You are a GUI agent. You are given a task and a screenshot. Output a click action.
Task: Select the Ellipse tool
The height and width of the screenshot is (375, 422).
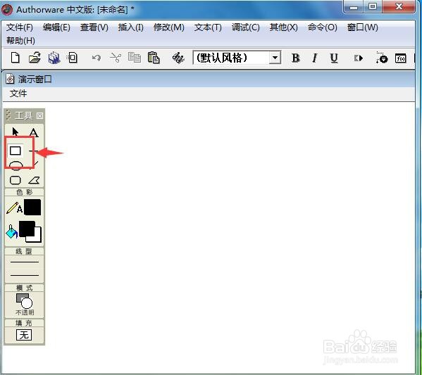(16, 165)
